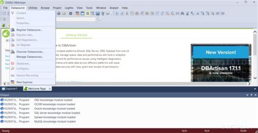Click the welcome page scroll up arrow
Viewport: 258px width, 133px height.
click(x=255, y=32)
